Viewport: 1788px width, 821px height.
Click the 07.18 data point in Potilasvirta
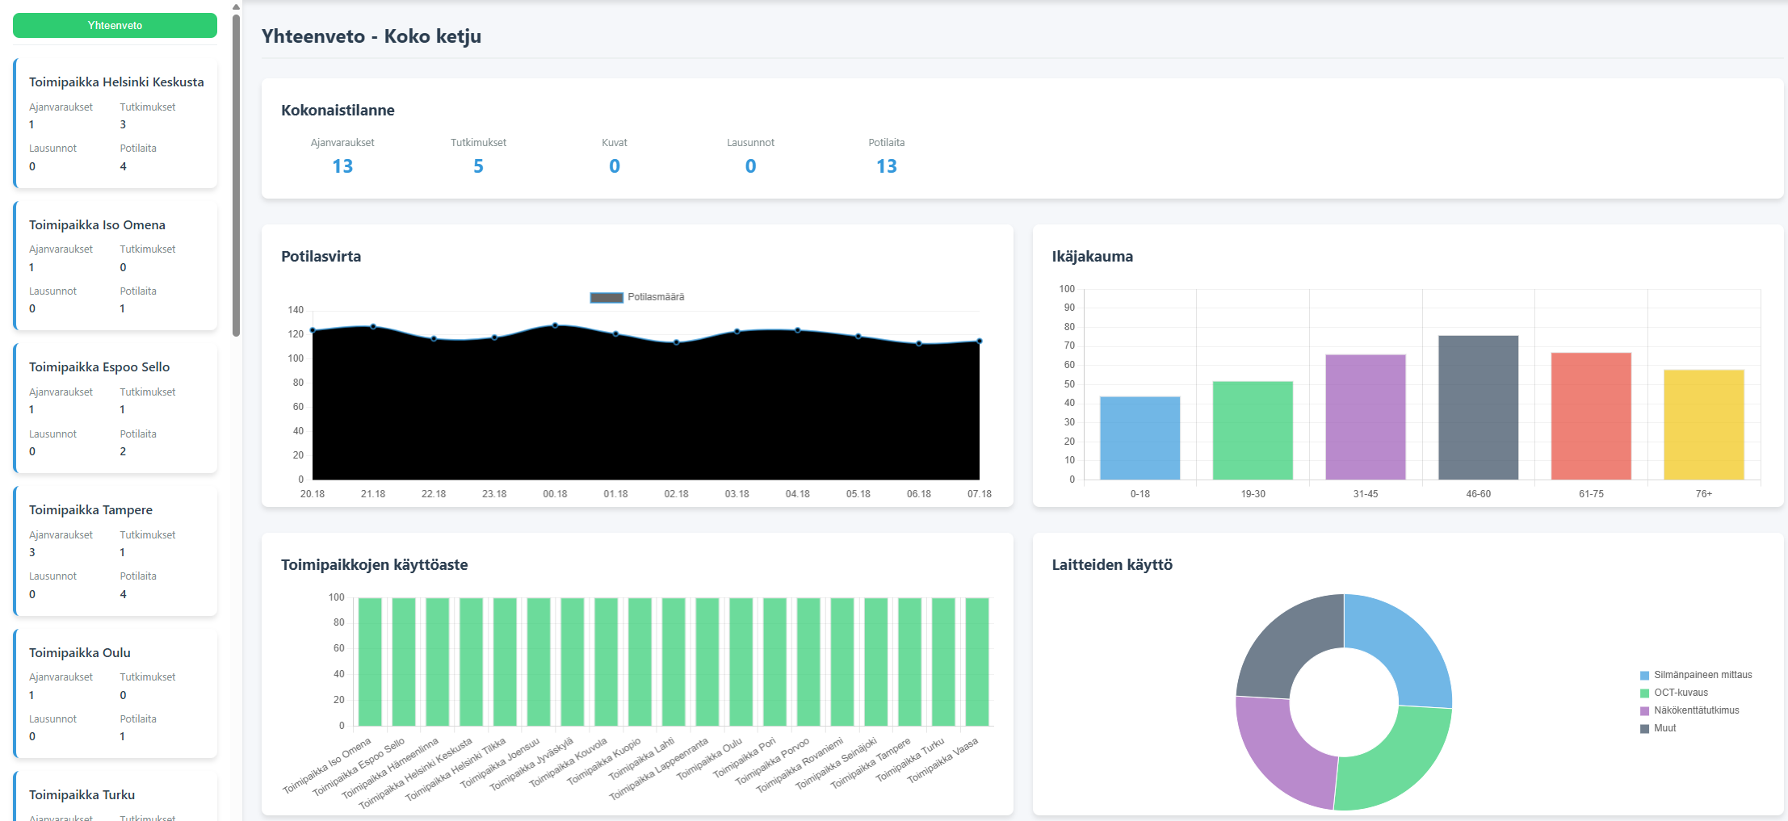tap(980, 341)
